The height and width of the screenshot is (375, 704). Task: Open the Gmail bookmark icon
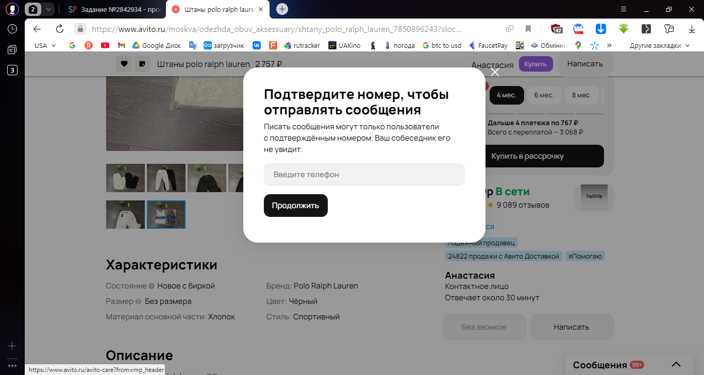click(122, 45)
